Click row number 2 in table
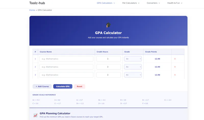The height and width of the screenshot is (120, 204). (x=35, y=67)
